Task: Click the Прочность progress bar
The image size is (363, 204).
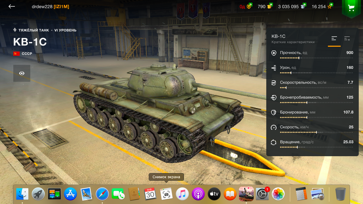Action: pyautogui.click(x=316, y=58)
